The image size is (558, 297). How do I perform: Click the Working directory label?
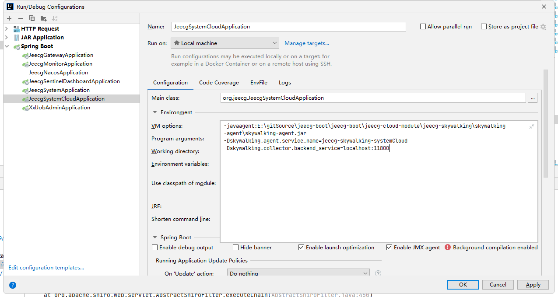point(175,151)
